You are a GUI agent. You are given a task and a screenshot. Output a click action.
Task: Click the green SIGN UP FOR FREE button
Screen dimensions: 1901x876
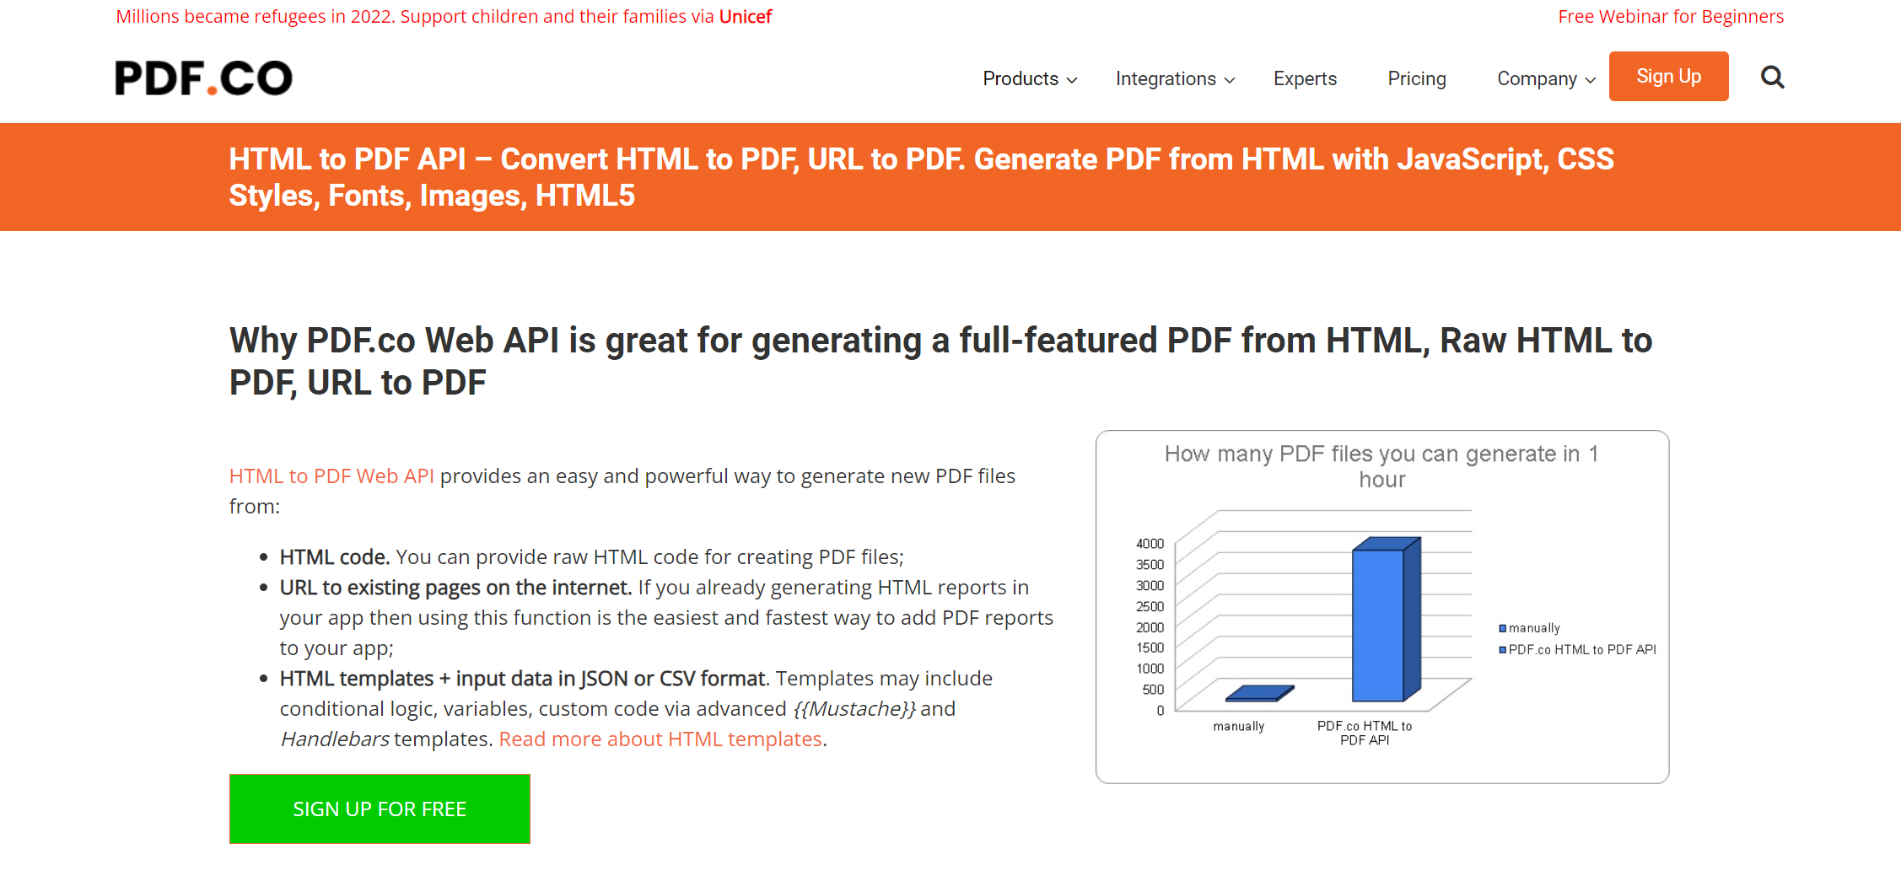coord(380,809)
